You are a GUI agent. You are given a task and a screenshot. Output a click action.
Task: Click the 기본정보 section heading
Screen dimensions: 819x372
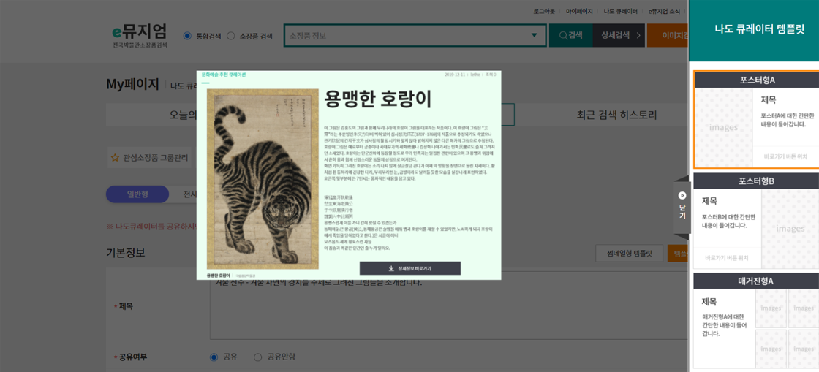click(125, 253)
